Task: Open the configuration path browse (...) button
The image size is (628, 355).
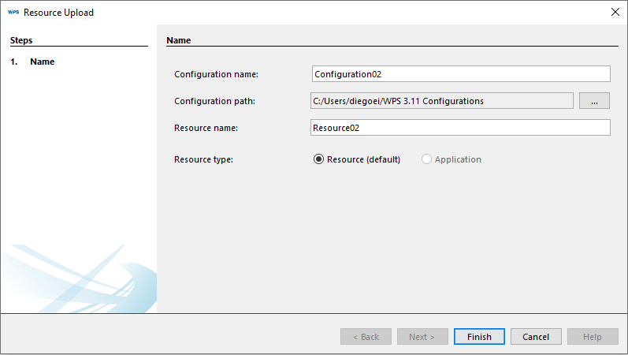Action: point(594,101)
